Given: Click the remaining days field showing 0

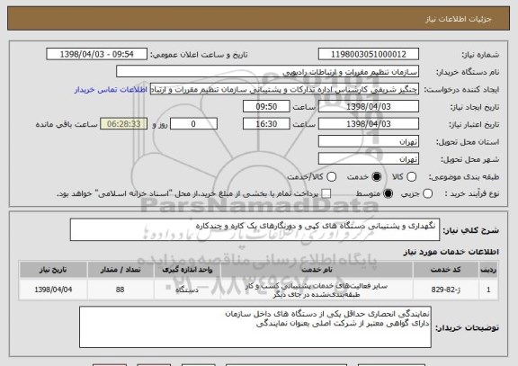Looking at the screenshot, I should 193,124.
